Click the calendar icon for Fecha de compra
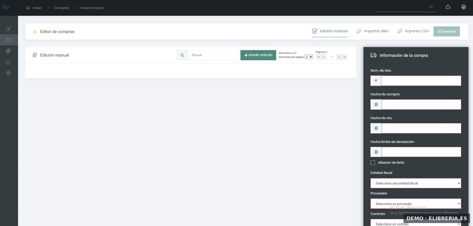Viewport: 473px width, 226px height. [376, 105]
